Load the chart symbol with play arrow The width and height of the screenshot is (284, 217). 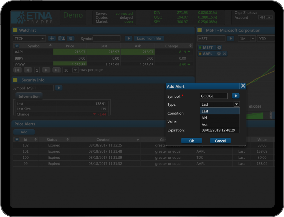230,38
